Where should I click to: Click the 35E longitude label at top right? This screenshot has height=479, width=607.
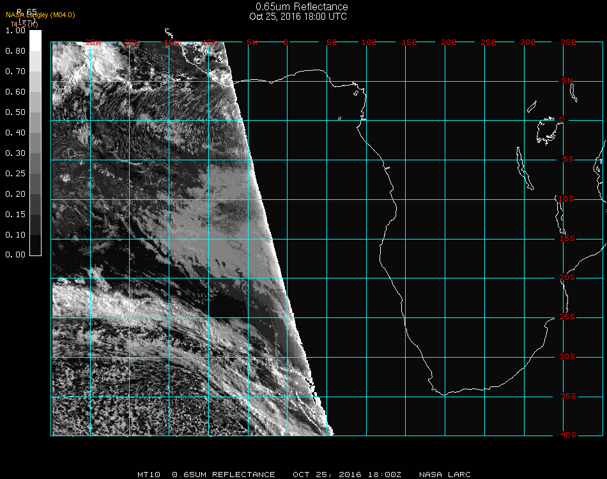568,42
